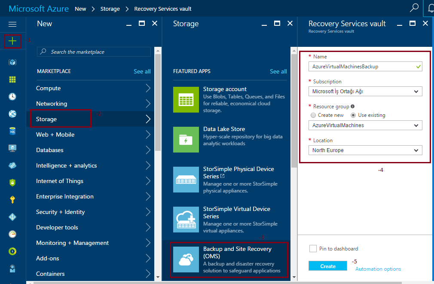Click See all next to FEATURED APPS
The width and height of the screenshot is (434, 284).
(x=278, y=71)
